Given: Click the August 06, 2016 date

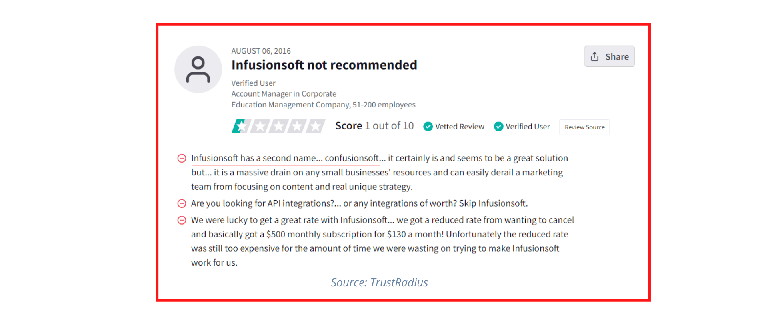Looking at the screenshot, I should pos(261,51).
